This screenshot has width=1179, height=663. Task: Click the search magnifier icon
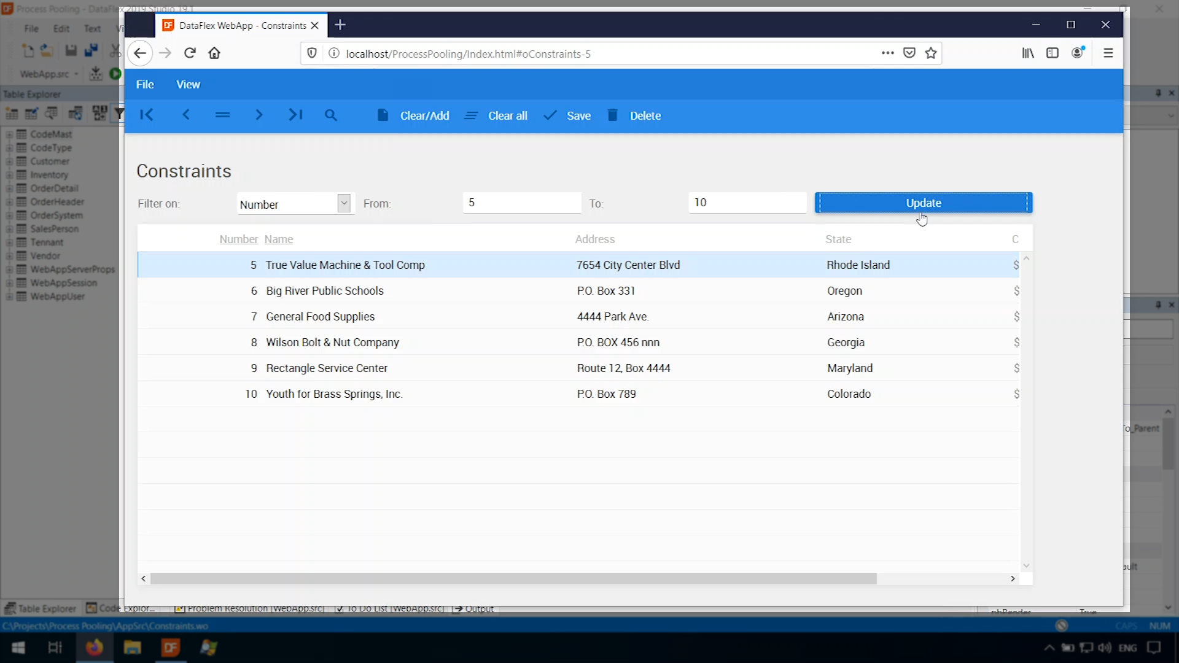(x=331, y=115)
